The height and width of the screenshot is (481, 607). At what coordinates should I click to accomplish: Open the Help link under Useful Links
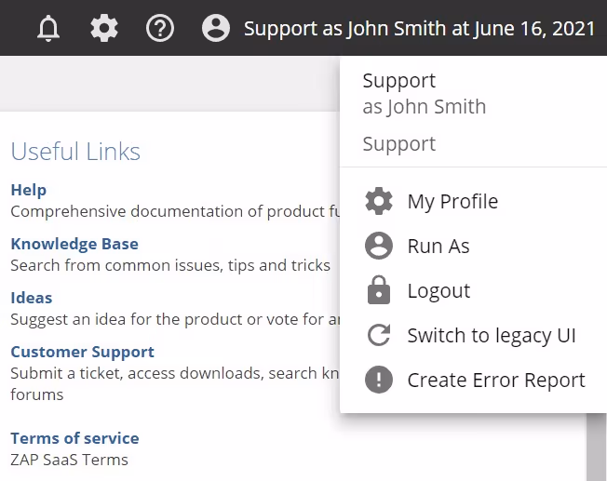(28, 190)
